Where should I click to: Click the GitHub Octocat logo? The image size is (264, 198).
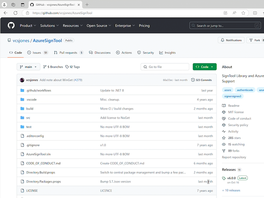tap(11, 25)
